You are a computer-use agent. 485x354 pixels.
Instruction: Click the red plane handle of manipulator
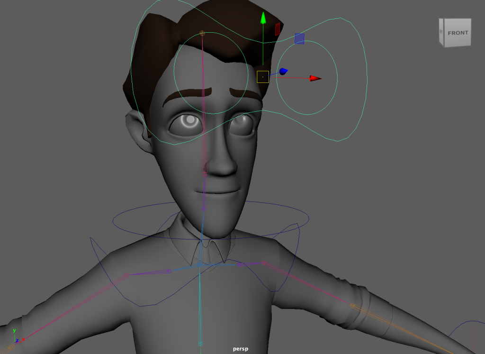pos(278,29)
